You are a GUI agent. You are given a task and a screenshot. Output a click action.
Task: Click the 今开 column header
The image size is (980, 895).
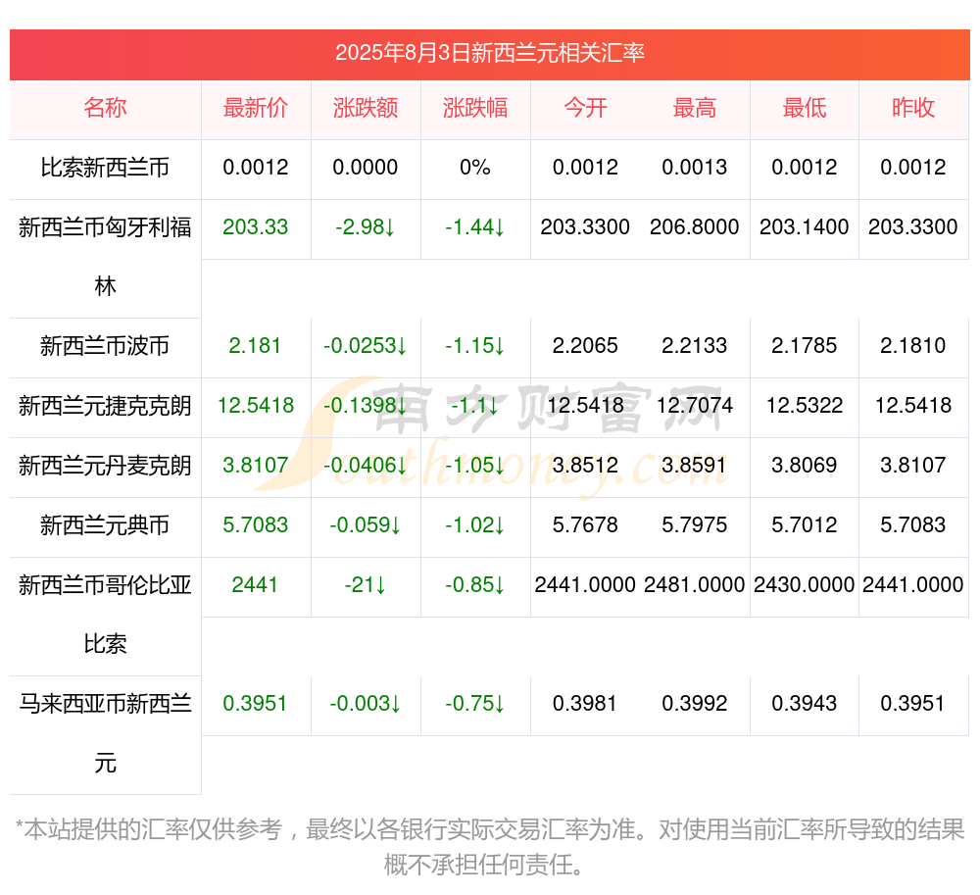(x=585, y=108)
